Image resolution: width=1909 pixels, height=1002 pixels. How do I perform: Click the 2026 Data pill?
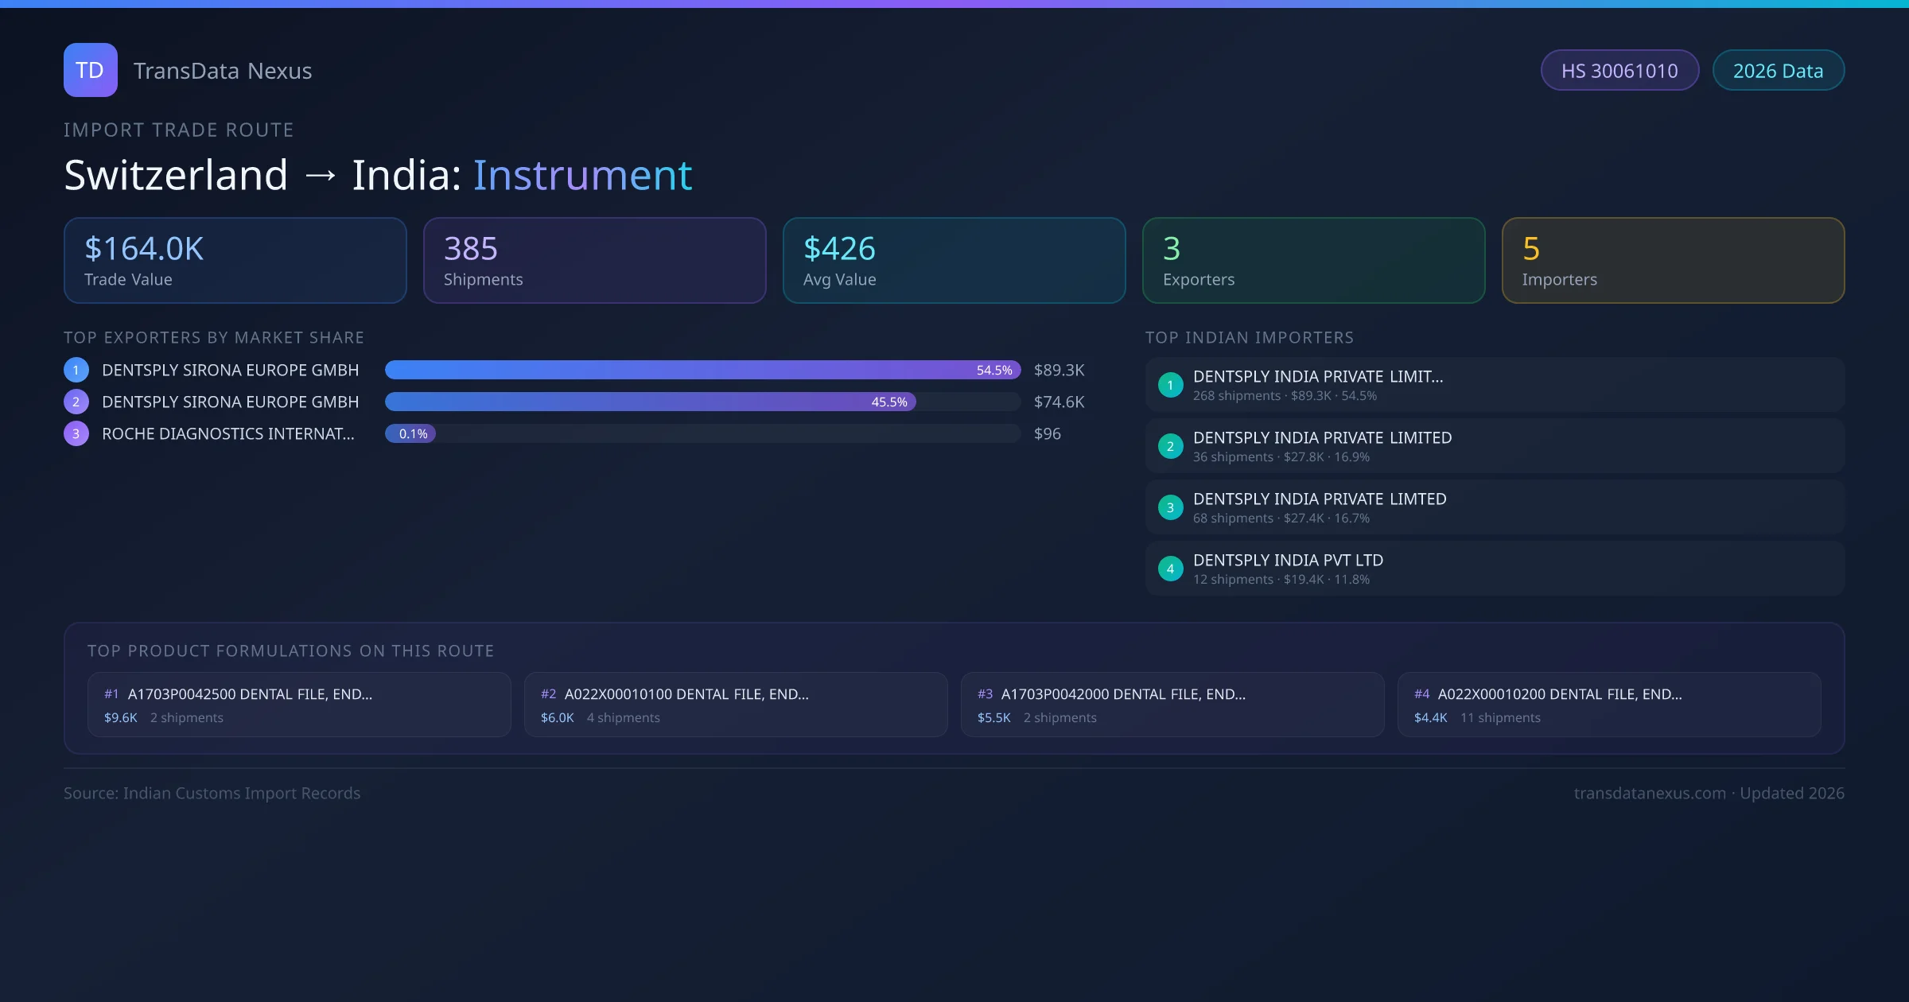(x=1778, y=71)
